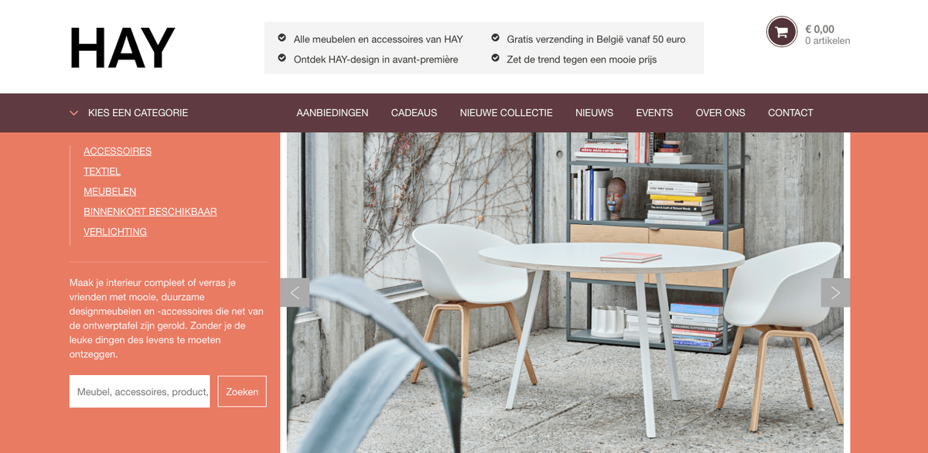The image size is (928, 453).
Task: Click checkmark beside Alle meubelen en accessoires
Action: (281, 38)
